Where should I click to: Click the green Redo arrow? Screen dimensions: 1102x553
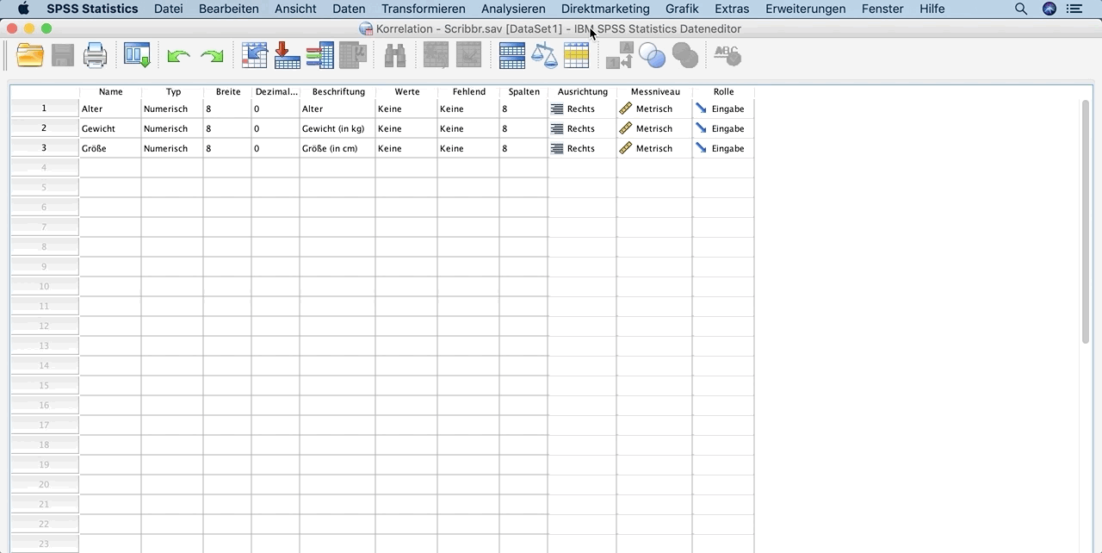[x=212, y=56]
